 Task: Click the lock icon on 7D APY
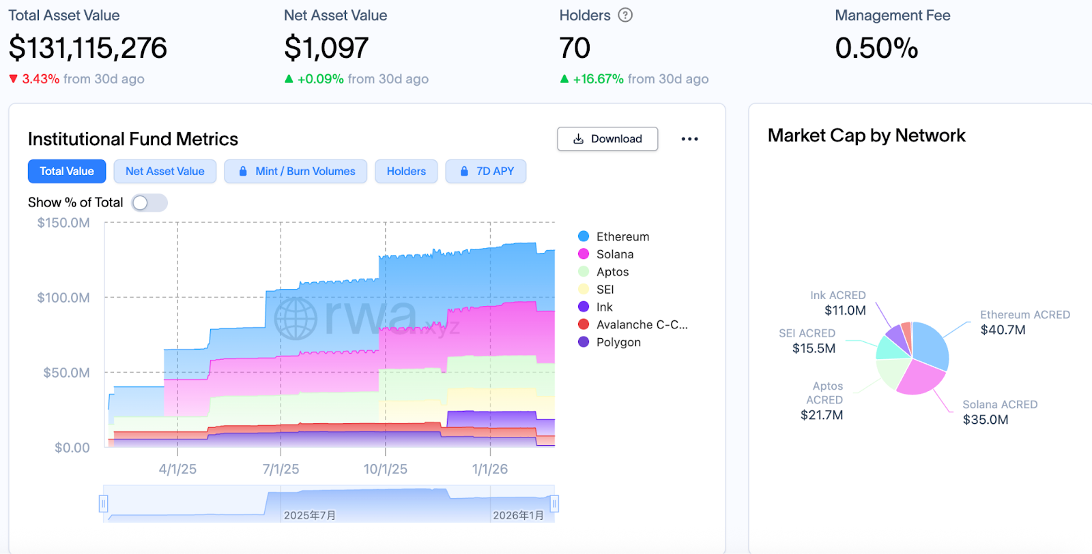(x=464, y=172)
